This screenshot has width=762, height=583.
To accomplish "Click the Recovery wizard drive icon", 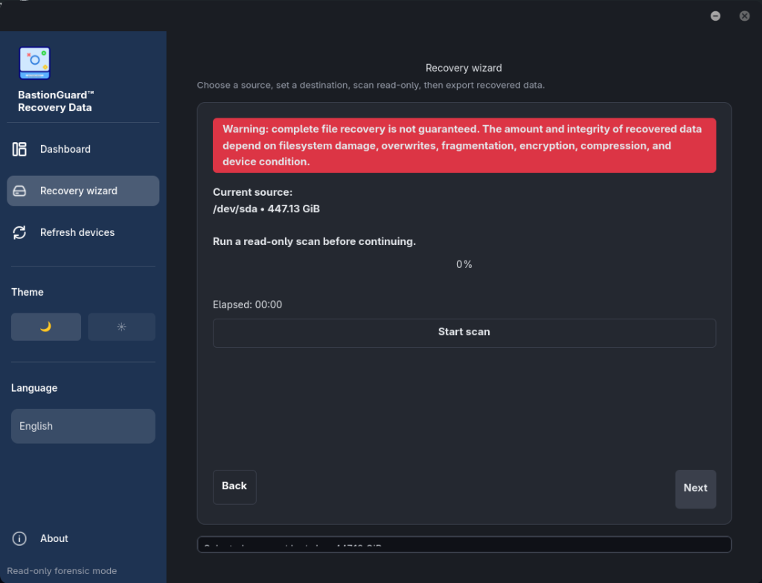I will (19, 191).
